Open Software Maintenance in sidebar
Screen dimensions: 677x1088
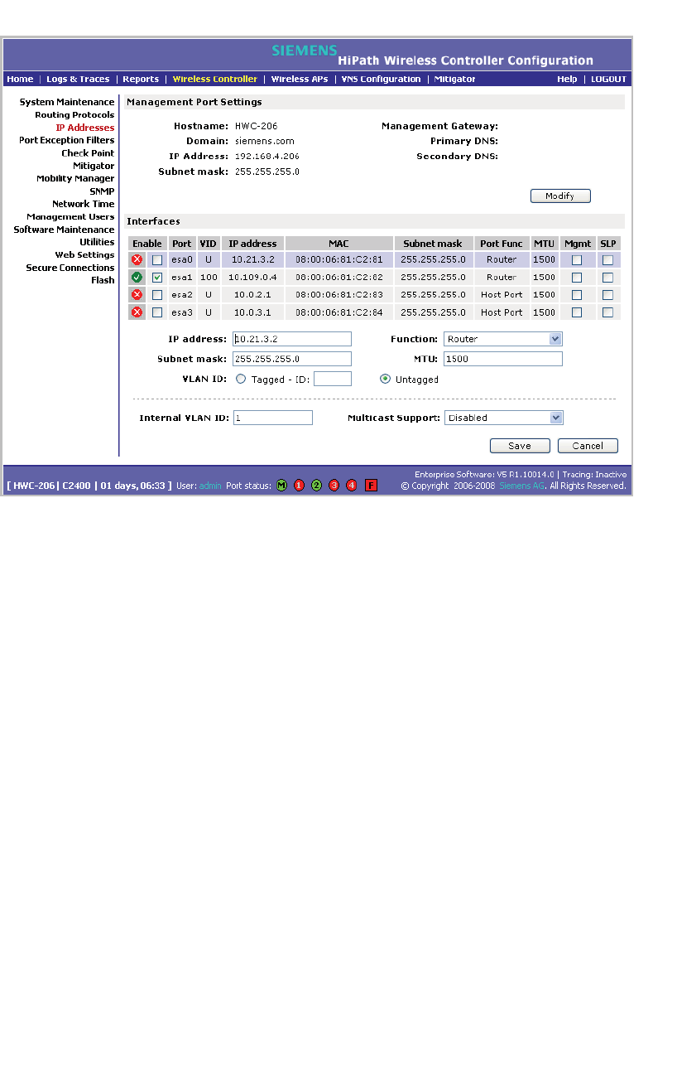click(64, 230)
